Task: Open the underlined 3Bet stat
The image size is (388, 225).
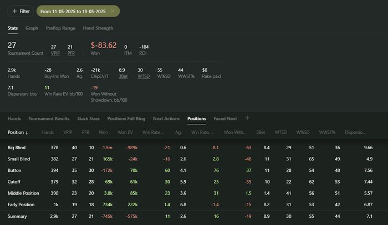Action: (x=123, y=76)
